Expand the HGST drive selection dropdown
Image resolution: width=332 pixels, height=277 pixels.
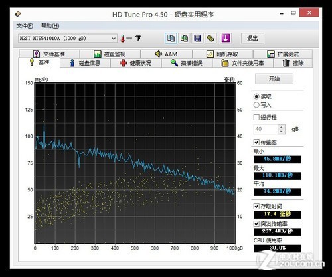(x=114, y=39)
